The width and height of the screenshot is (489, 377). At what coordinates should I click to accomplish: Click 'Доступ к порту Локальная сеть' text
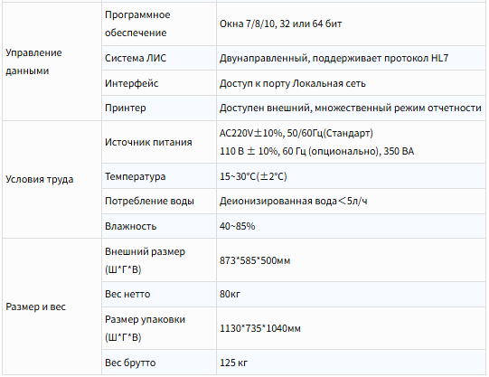pos(293,83)
